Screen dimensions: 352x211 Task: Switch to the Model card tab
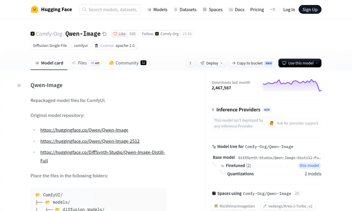click(49, 63)
